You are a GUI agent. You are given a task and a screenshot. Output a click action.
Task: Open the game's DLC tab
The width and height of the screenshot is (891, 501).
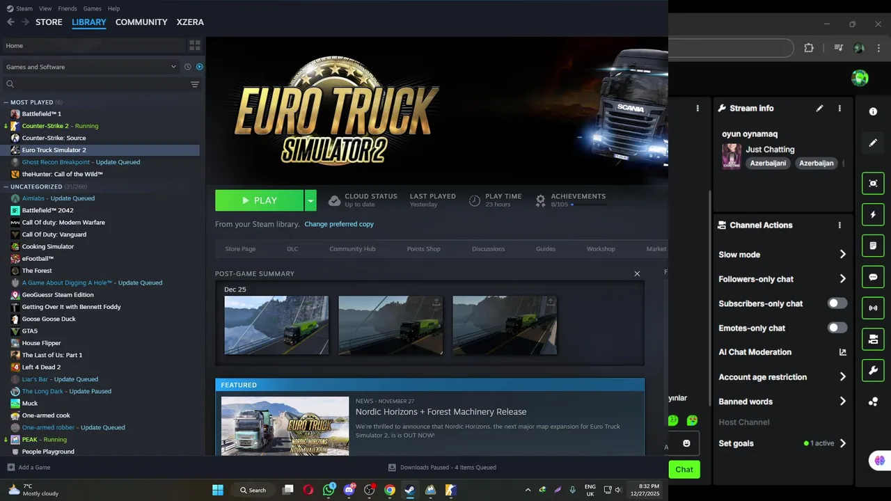pos(292,249)
